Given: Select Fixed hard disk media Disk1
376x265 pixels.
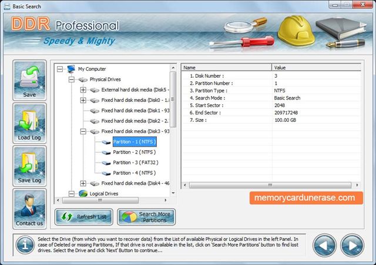Looking at the screenshot, I should [x=135, y=111].
